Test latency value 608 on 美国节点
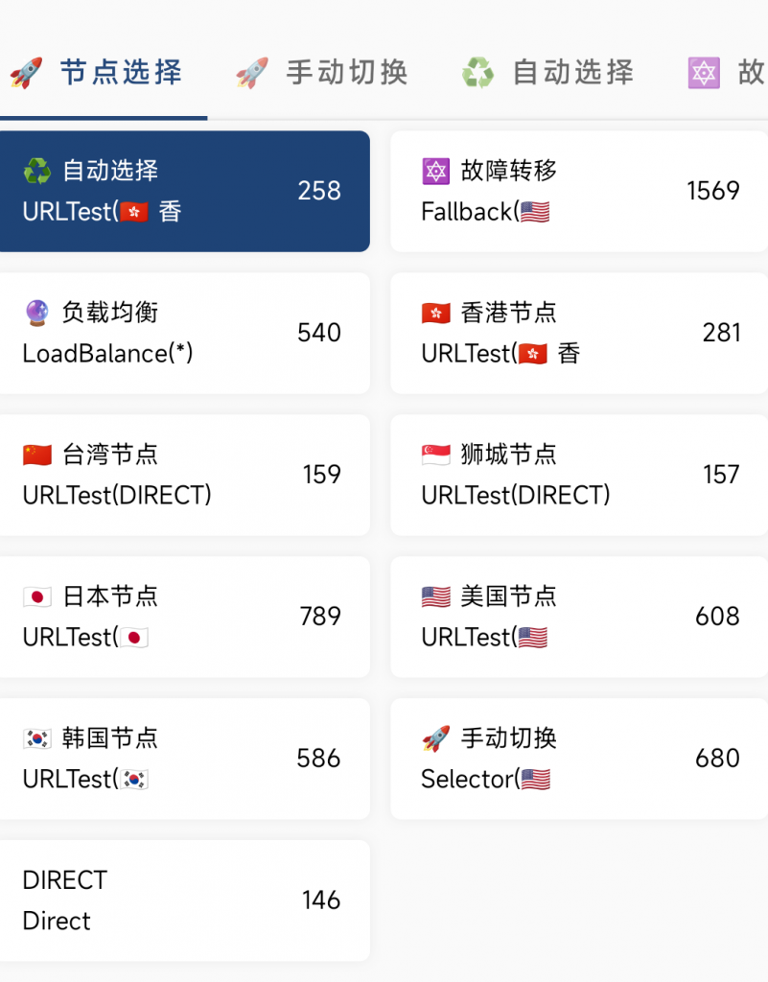This screenshot has width=768, height=982. (717, 617)
